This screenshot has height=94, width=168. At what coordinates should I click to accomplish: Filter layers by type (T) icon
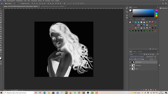149,54
